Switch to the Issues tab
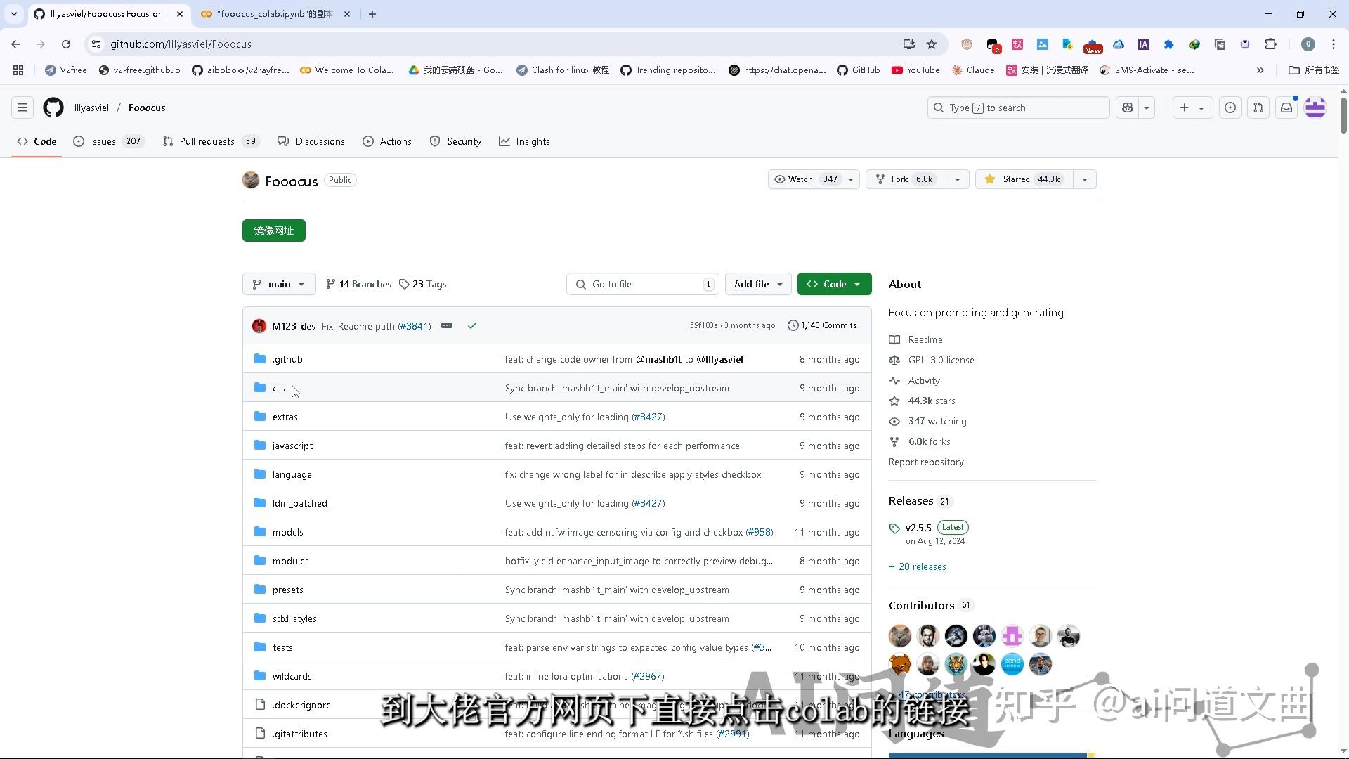 coord(103,141)
